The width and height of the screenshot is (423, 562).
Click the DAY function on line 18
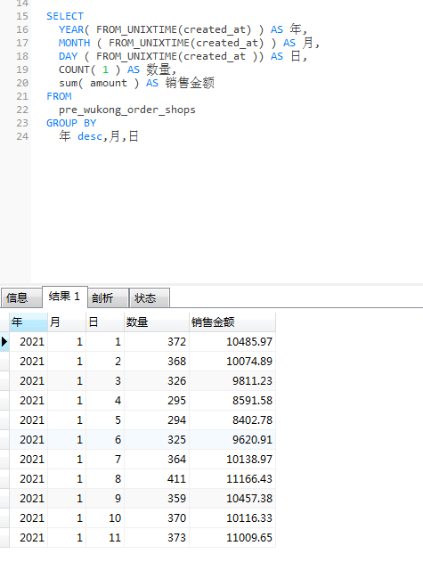point(68,56)
